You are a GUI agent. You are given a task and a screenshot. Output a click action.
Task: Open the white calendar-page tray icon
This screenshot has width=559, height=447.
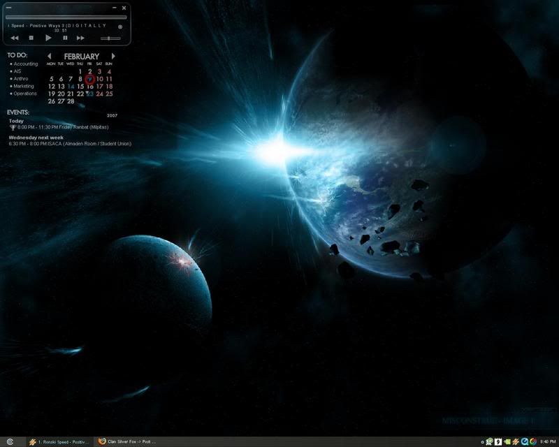coord(498,442)
